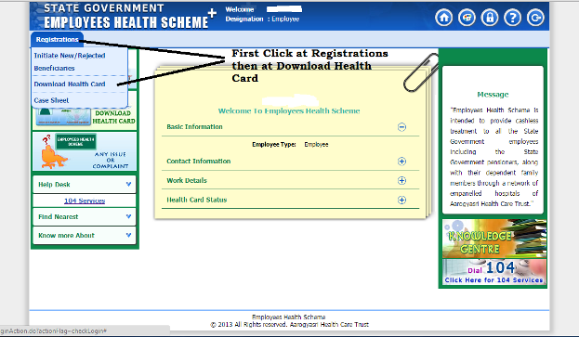Click the Work Details section heading
The height and width of the screenshot is (337, 579).
187,180
